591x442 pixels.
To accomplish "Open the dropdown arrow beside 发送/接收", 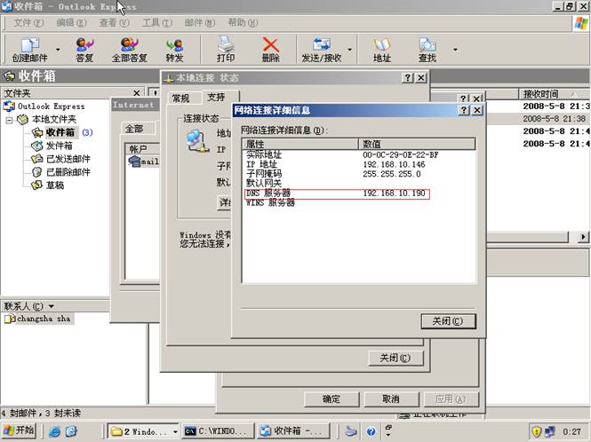I will pos(350,50).
